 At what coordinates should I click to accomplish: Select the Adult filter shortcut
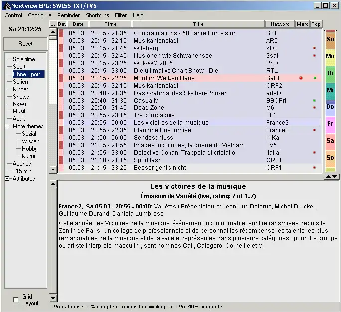coord(19,119)
